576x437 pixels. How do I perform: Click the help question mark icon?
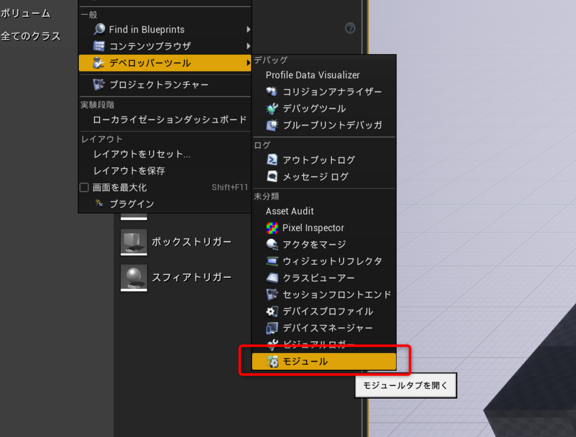click(x=350, y=28)
